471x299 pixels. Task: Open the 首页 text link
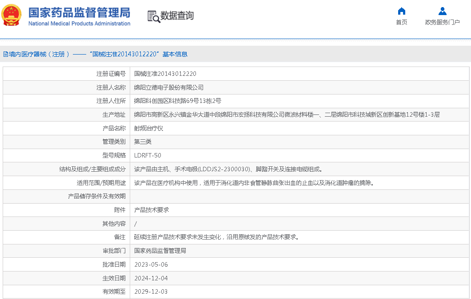tap(401, 22)
